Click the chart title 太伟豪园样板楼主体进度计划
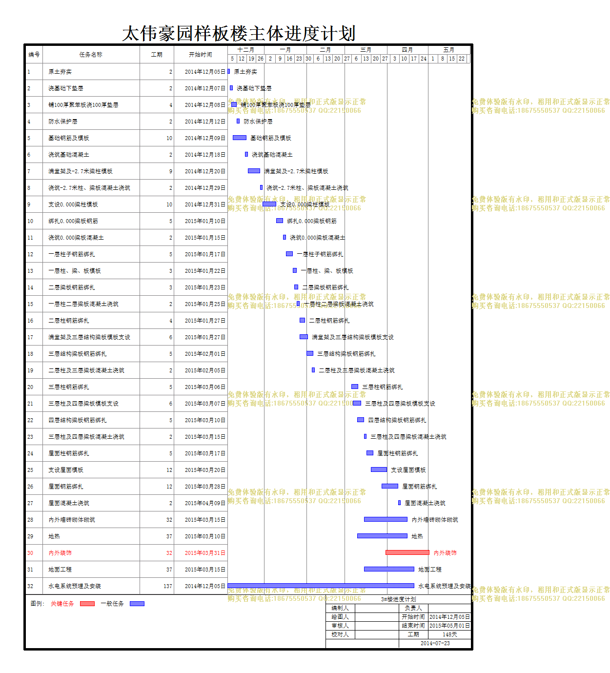 tap(239, 33)
